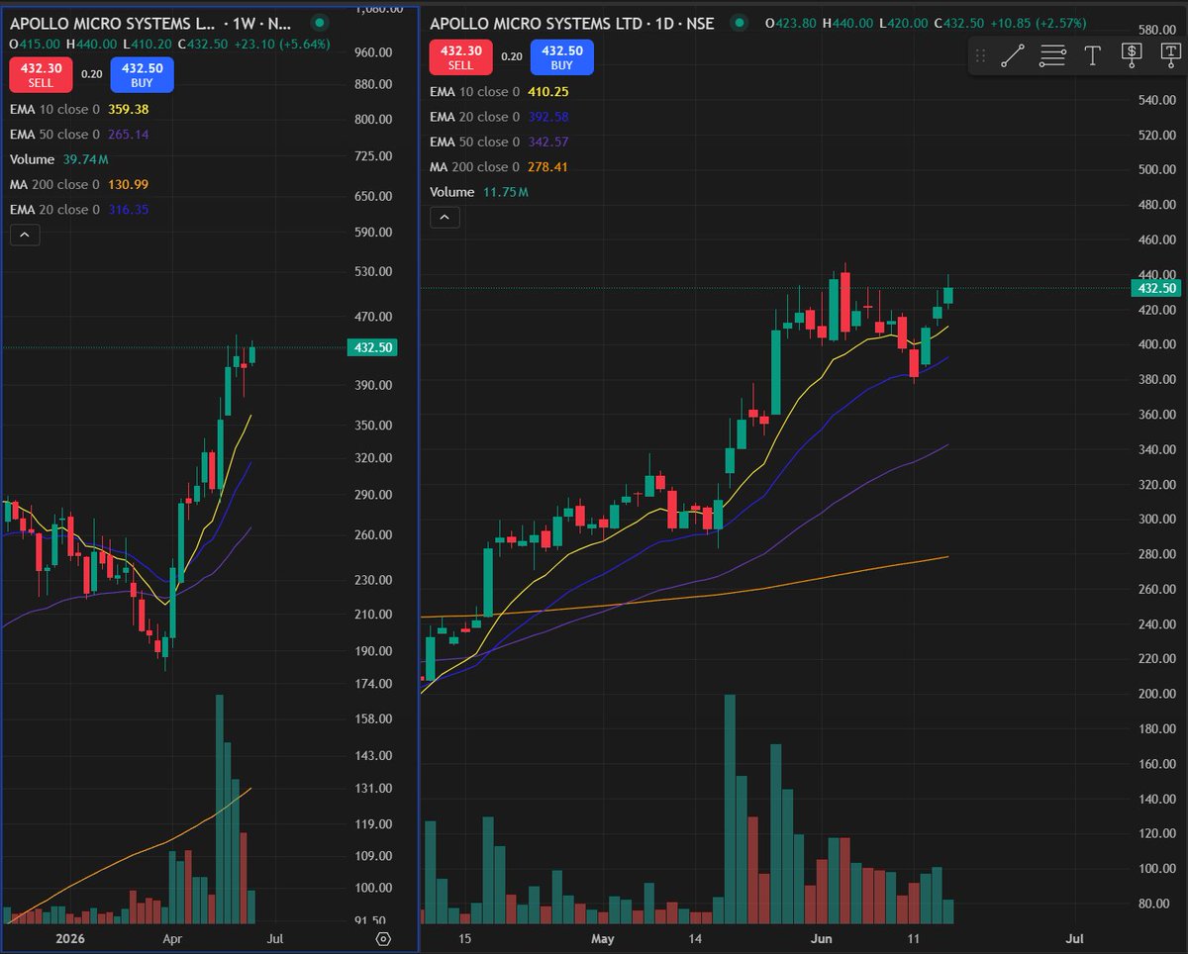1188x954 pixels.
Task: Click the 15 date label on daily axis
Action: click(x=464, y=937)
